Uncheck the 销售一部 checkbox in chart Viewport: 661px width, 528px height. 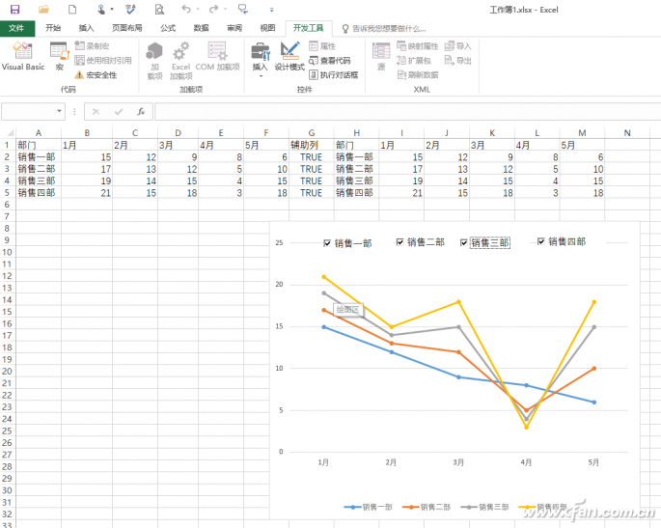pos(327,243)
